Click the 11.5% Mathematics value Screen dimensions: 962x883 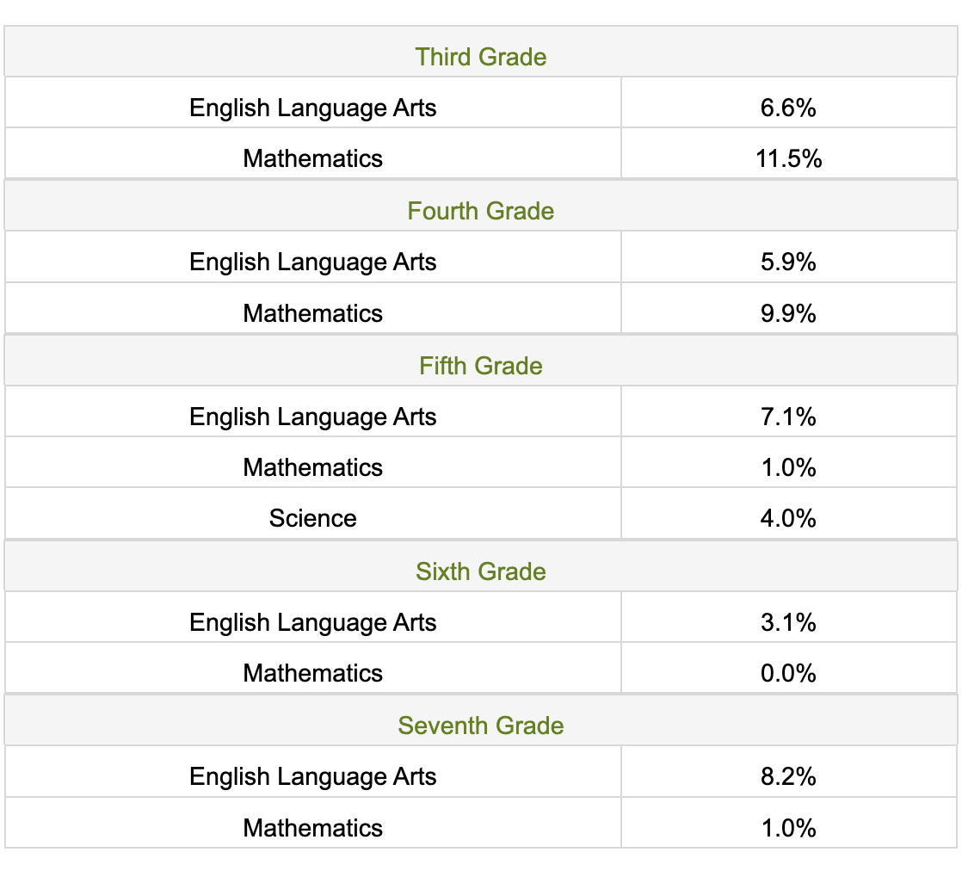coord(787,158)
